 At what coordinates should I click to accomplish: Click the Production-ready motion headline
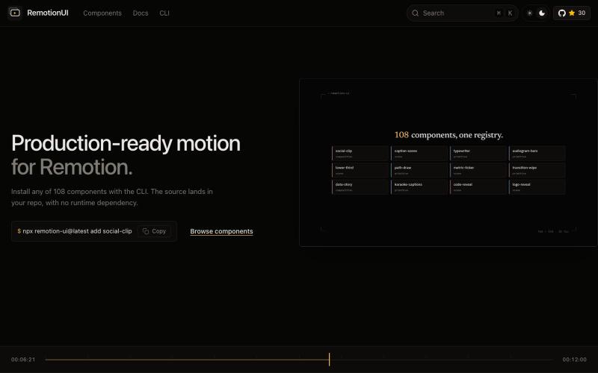tap(126, 143)
